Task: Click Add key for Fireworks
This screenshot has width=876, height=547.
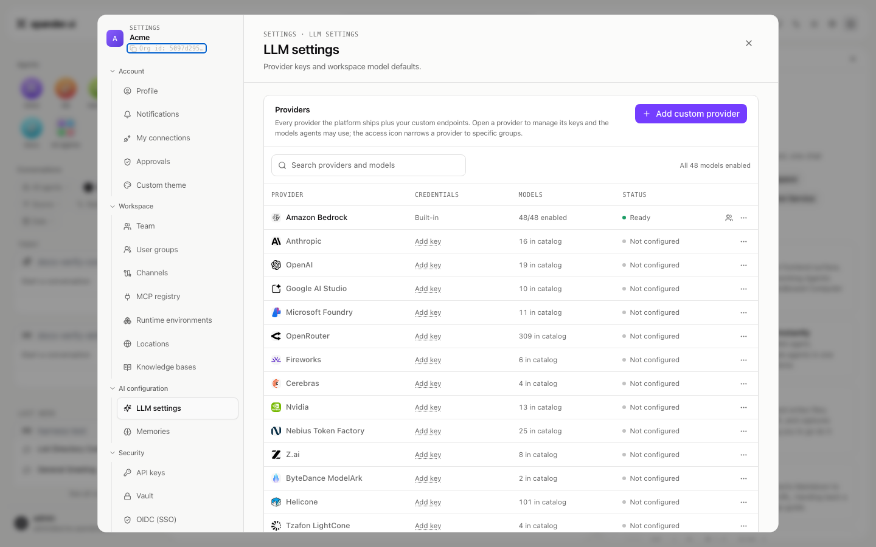Action: [428, 360]
